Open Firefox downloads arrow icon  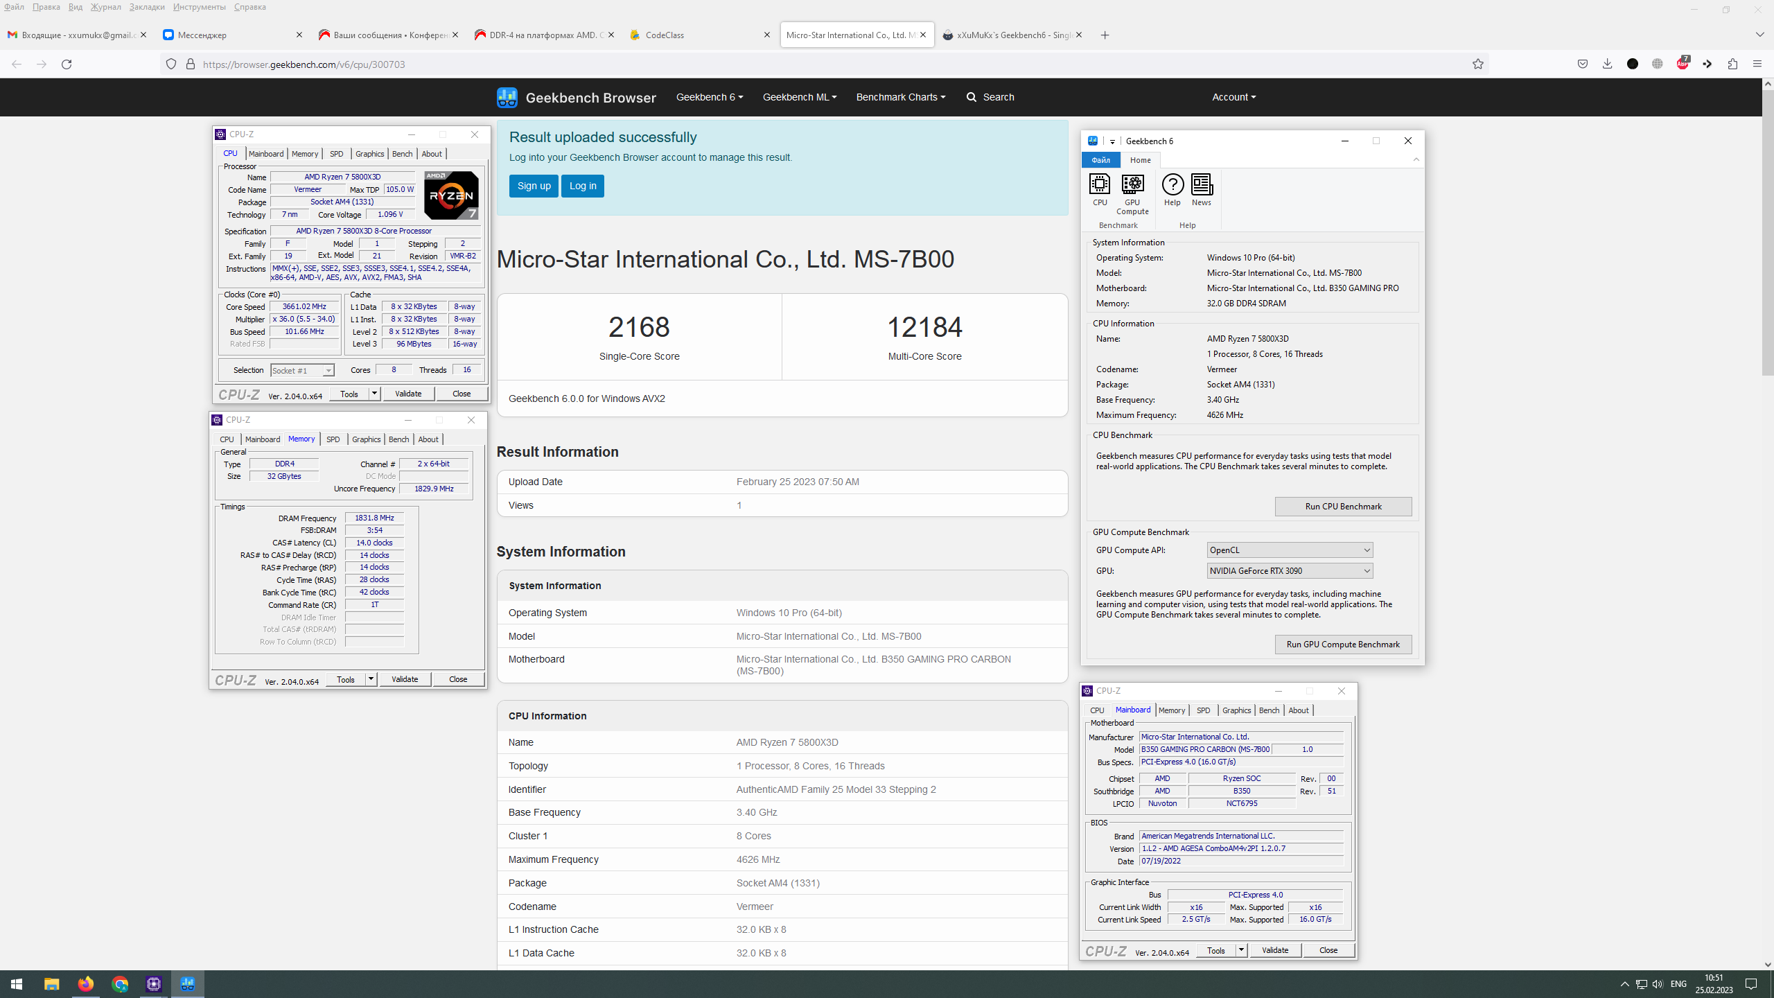[1608, 64]
